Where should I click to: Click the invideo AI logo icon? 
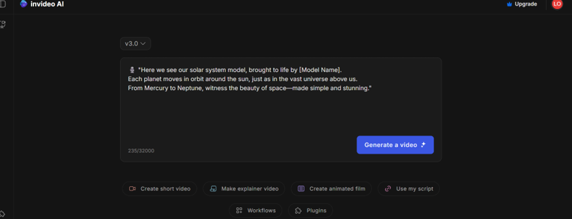(x=23, y=4)
